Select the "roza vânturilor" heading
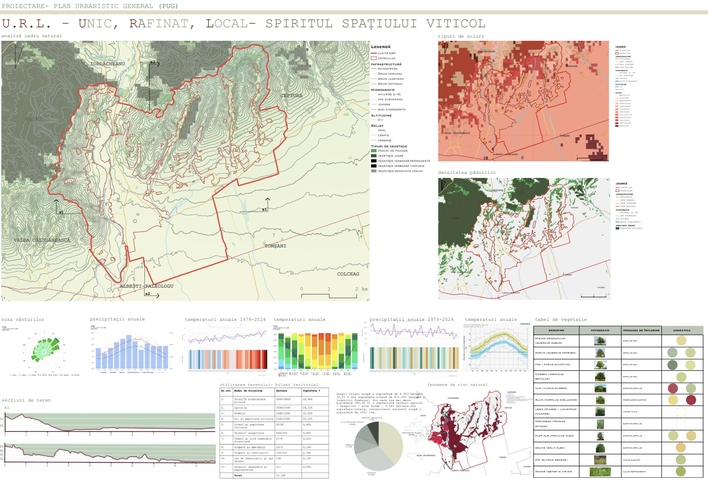 pyautogui.click(x=23, y=320)
